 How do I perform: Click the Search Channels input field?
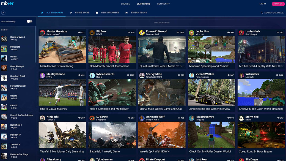(x=274, y=13)
